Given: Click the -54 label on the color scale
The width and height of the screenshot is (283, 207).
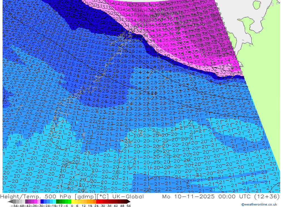Looking at the screenshot, I should [14, 206].
